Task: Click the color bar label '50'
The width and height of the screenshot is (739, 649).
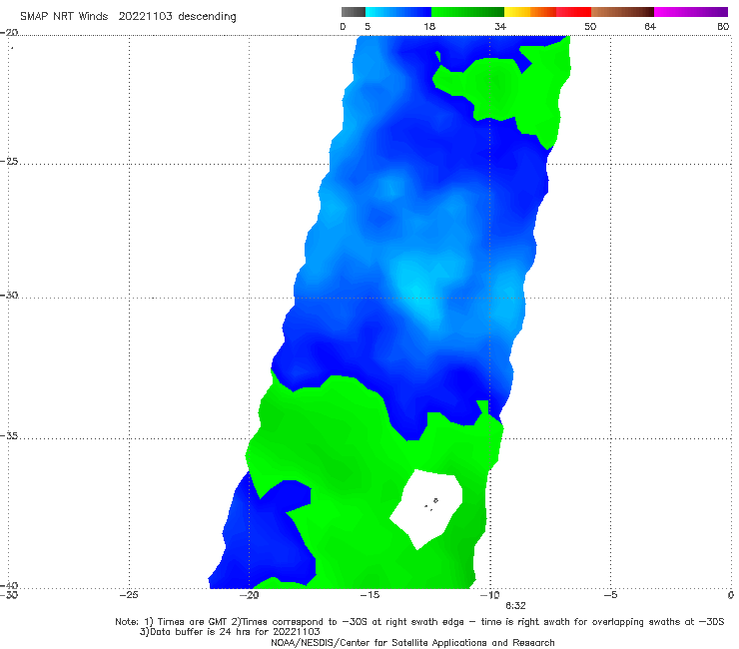Action: (590, 27)
